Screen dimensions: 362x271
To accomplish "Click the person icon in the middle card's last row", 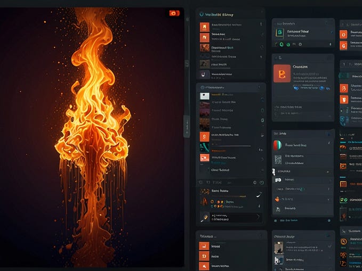I will coord(278,209).
